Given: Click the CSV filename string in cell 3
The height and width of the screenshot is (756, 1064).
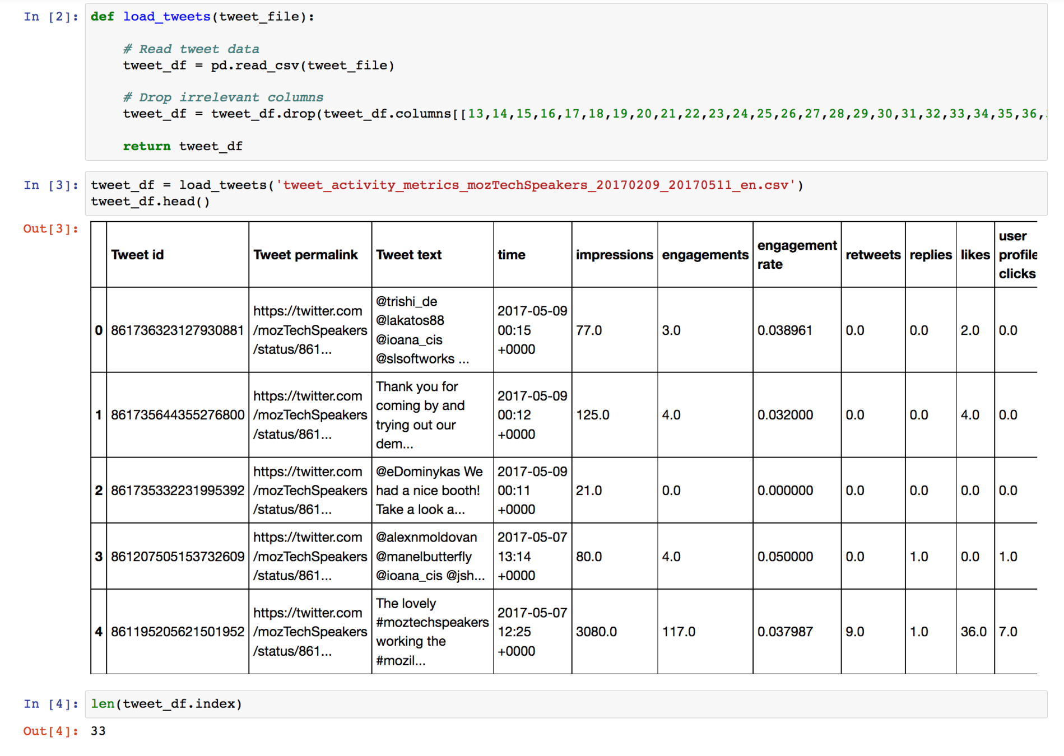Looking at the screenshot, I should pos(536,185).
